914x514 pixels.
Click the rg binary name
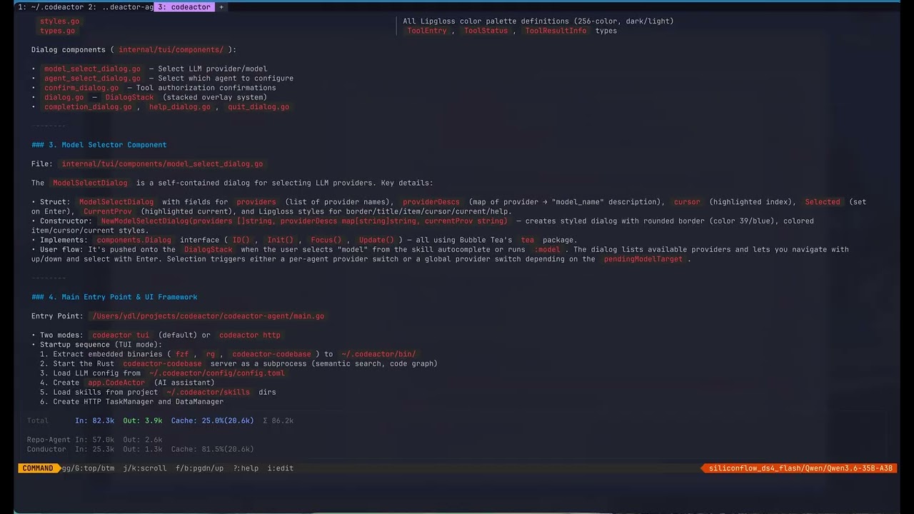210,354
